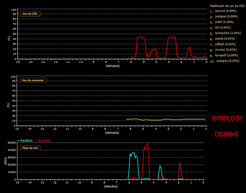Click '(minutos)' axis label under memory chart

(112, 133)
